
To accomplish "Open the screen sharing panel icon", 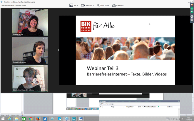I will click(x=192, y=16).
